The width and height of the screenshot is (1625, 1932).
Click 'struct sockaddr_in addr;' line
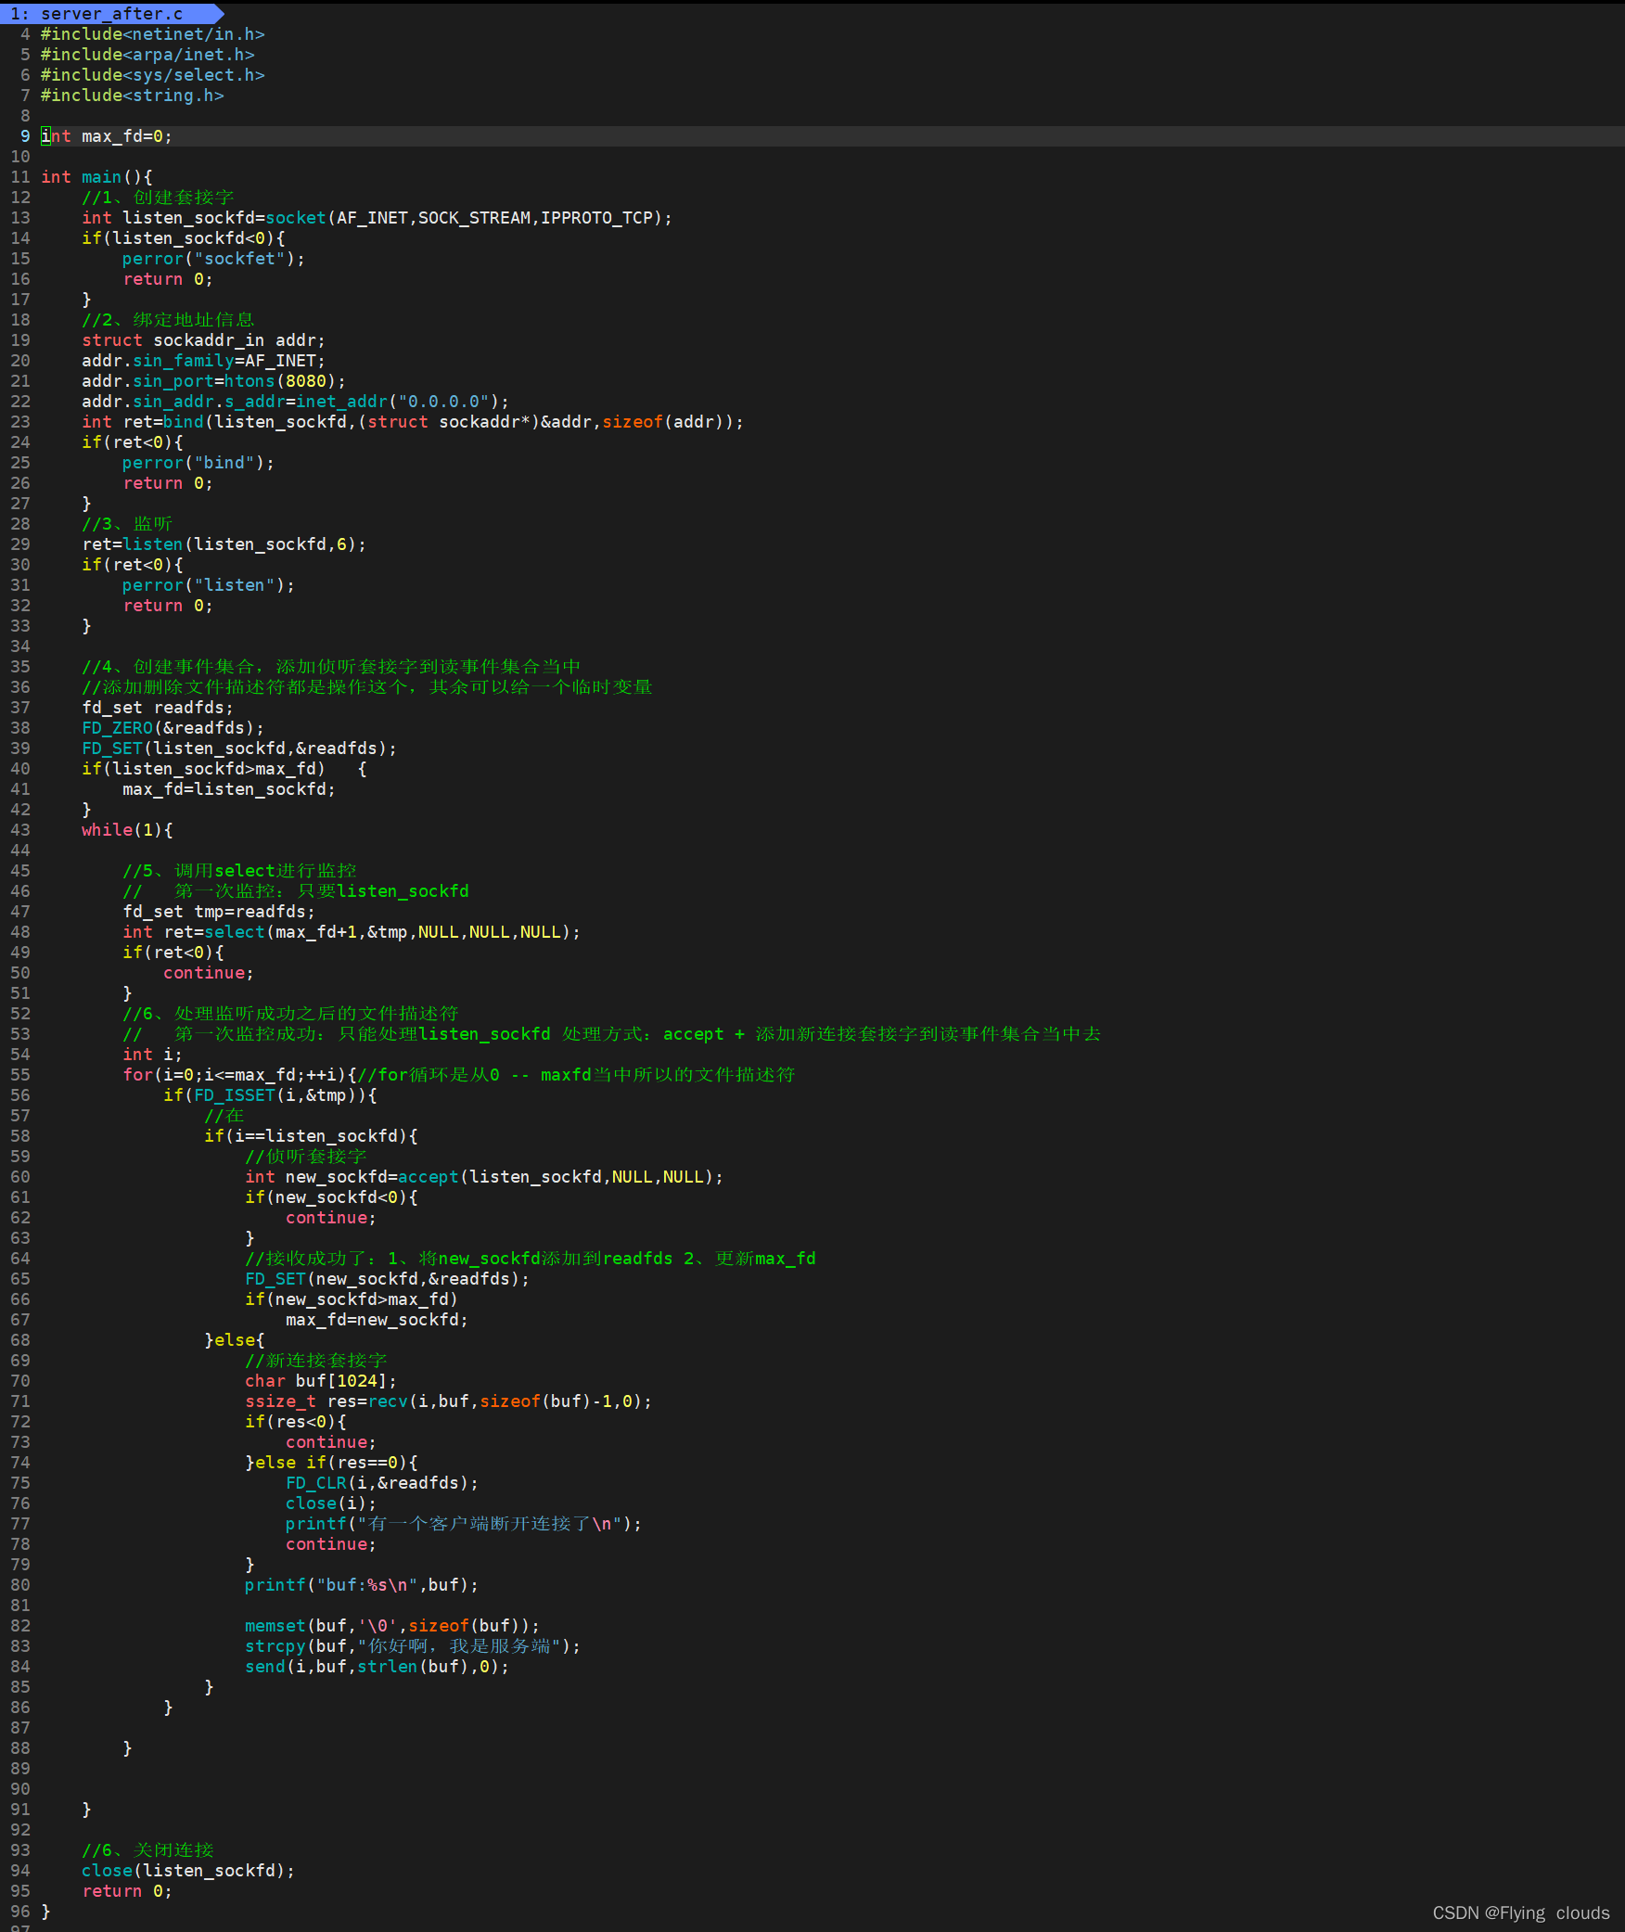pos(203,340)
